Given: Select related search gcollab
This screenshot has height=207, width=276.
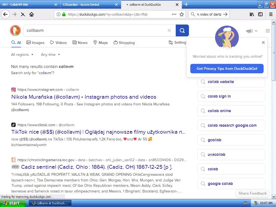Looking at the screenshot, I should coord(231,140).
